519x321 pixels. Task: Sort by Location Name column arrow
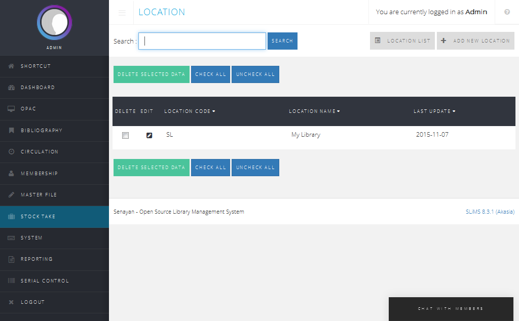pos(339,111)
